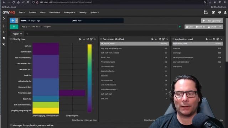The width and height of the screenshot is (228, 128).
Task: Open the dashboard more actions ellipsis
Action: 221,27
